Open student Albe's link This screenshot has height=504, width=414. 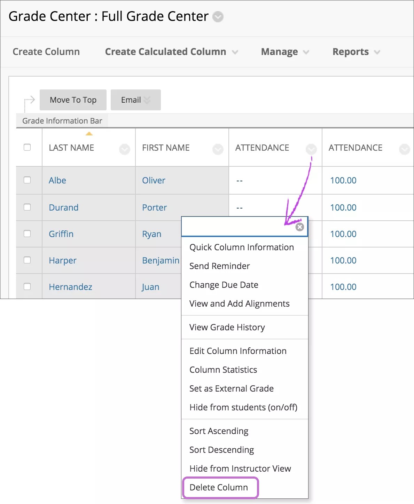click(x=57, y=180)
